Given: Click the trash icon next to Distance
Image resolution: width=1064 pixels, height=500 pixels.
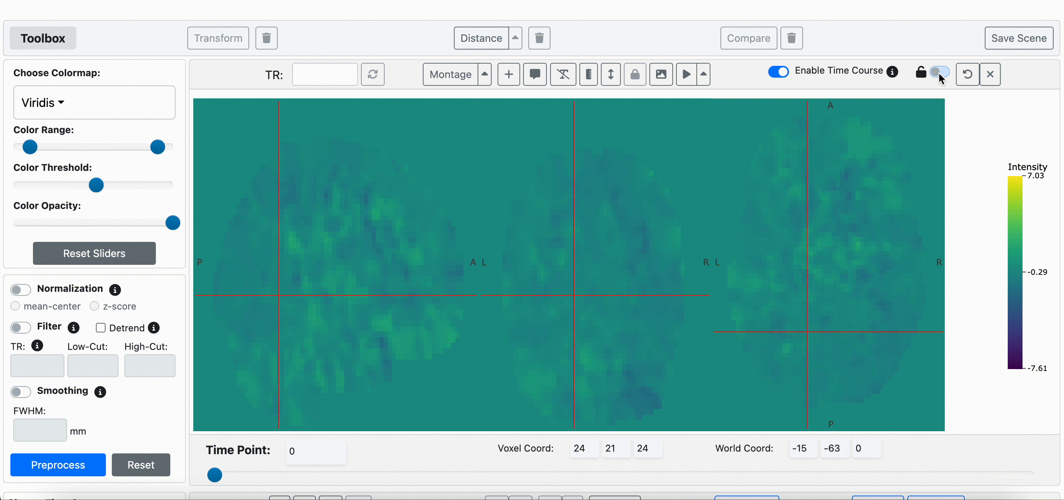Looking at the screenshot, I should point(539,38).
